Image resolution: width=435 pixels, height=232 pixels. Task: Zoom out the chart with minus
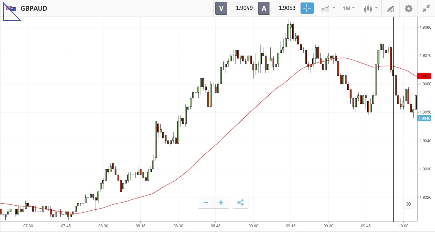pyautogui.click(x=206, y=203)
